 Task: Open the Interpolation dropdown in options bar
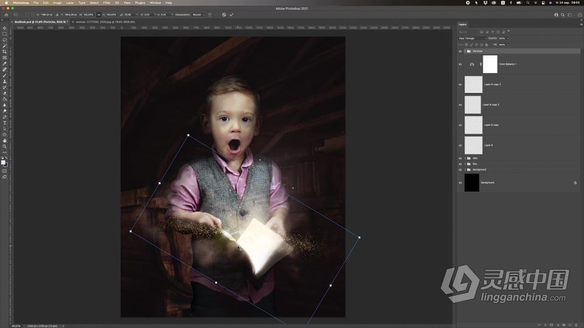click(x=198, y=15)
